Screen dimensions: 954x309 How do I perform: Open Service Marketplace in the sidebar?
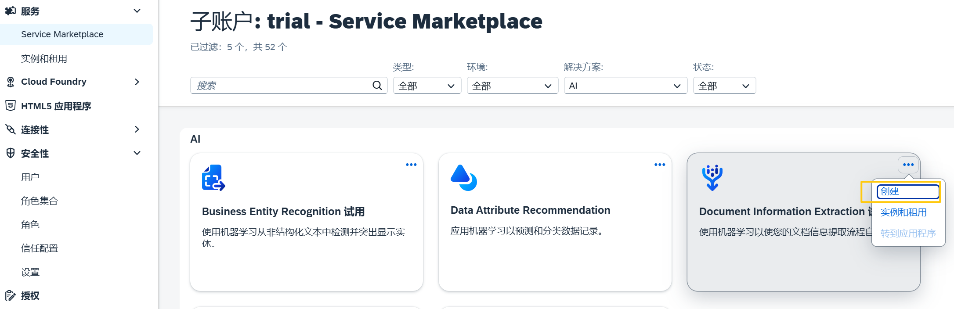pyautogui.click(x=76, y=34)
